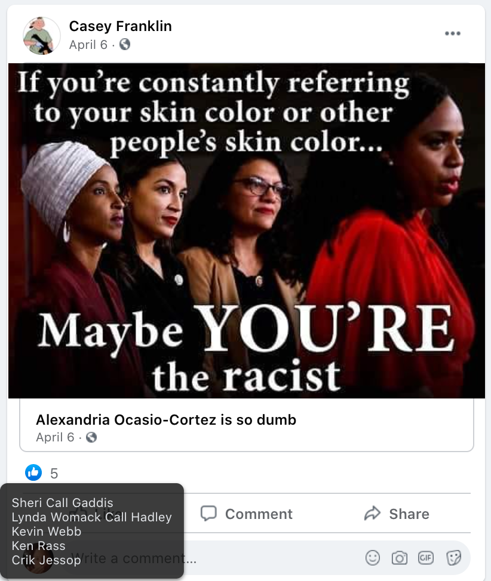The width and height of the screenshot is (491, 581).
Task: Click the globe icon under shared page title
Action: coord(91,437)
